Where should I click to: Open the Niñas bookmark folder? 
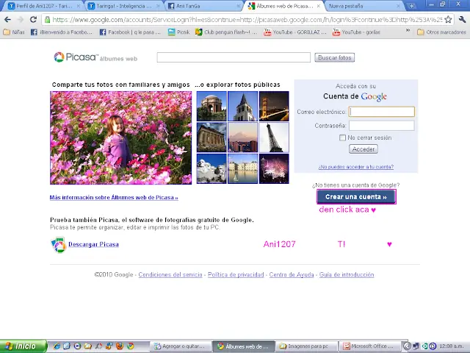click(14, 32)
